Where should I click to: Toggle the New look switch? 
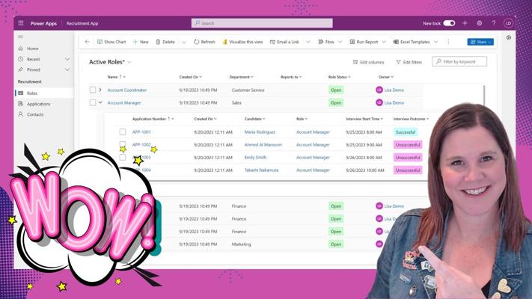coord(449,23)
